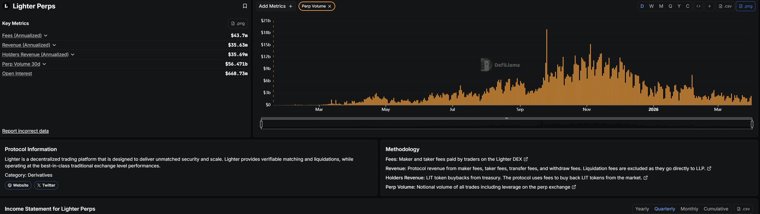Switch income statement to Monthly
Image resolution: width=760 pixels, height=214 pixels.
pos(689,209)
